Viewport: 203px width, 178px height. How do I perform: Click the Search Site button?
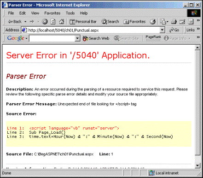[127, 38]
